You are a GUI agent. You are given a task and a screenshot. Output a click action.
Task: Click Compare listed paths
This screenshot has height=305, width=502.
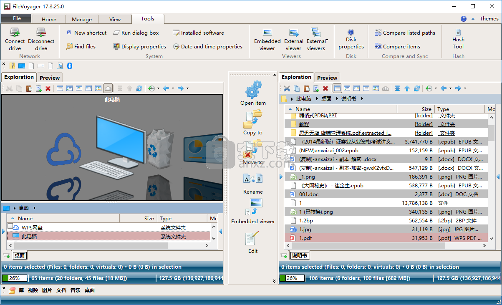point(405,33)
